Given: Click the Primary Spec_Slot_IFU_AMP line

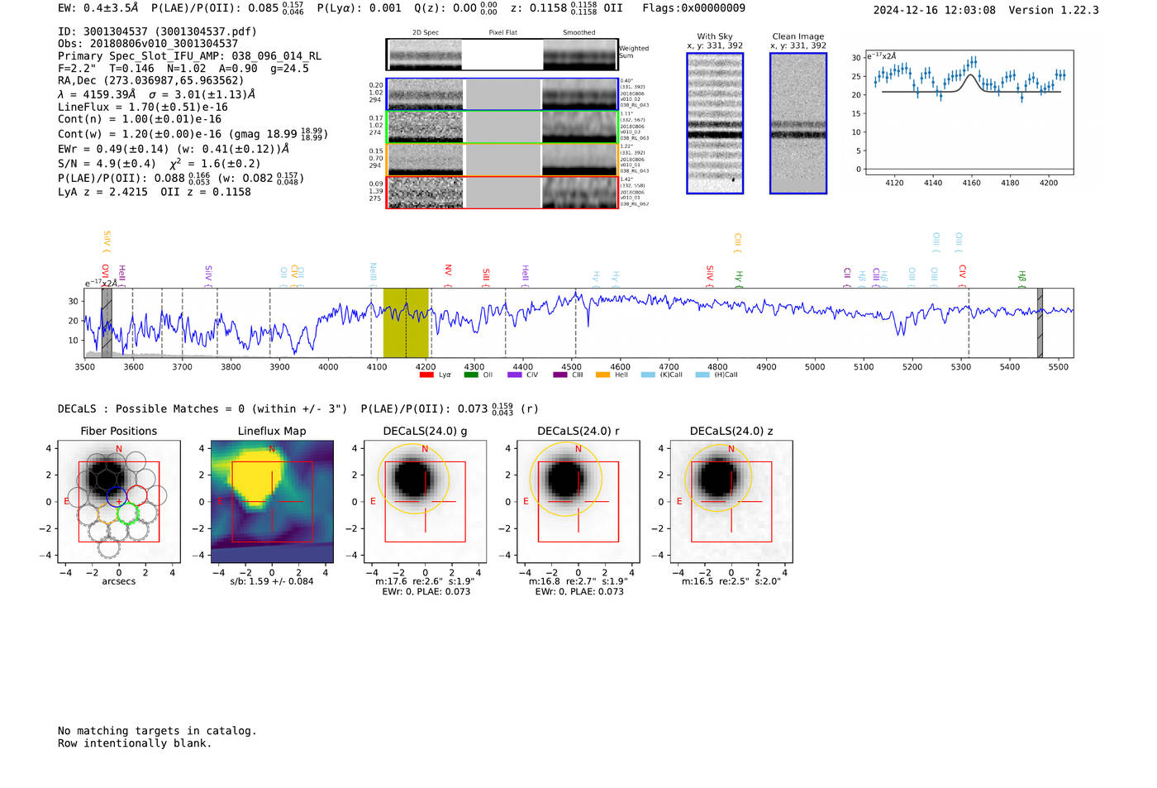Looking at the screenshot, I should click(x=189, y=56).
